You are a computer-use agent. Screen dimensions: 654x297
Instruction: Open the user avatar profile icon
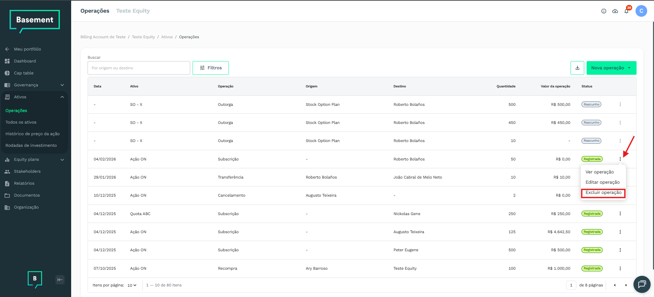pyautogui.click(x=641, y=11)
